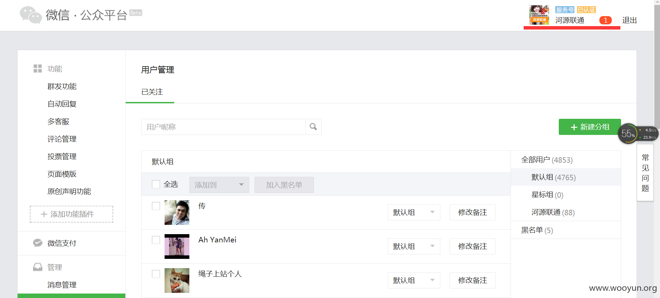Tick the checkbox for user 传
The height and width of the screenshot is (298, 660).
click(156, 206)
